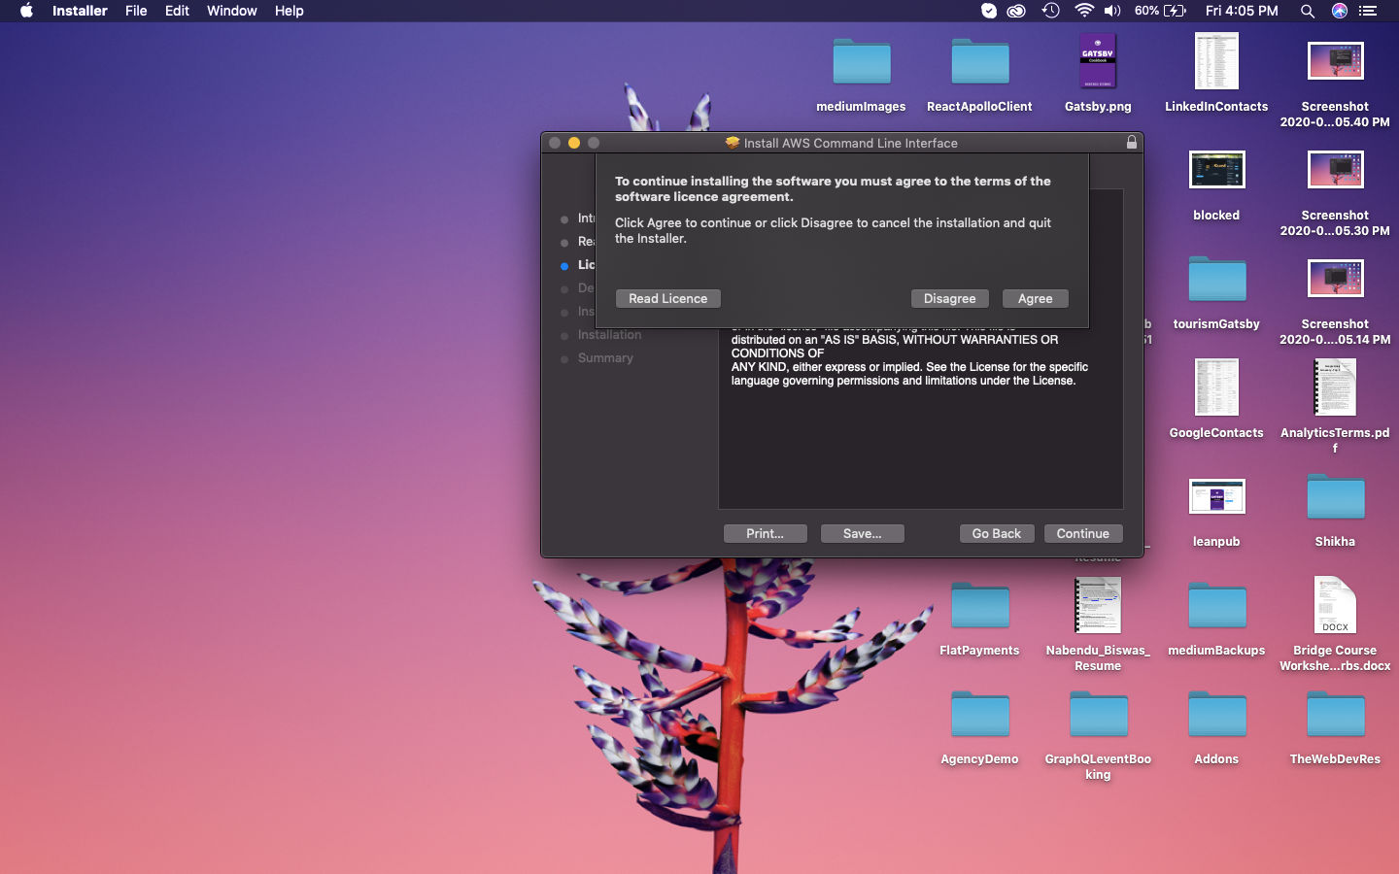Click the installer package icon in title bar

[x=733, y=142]
